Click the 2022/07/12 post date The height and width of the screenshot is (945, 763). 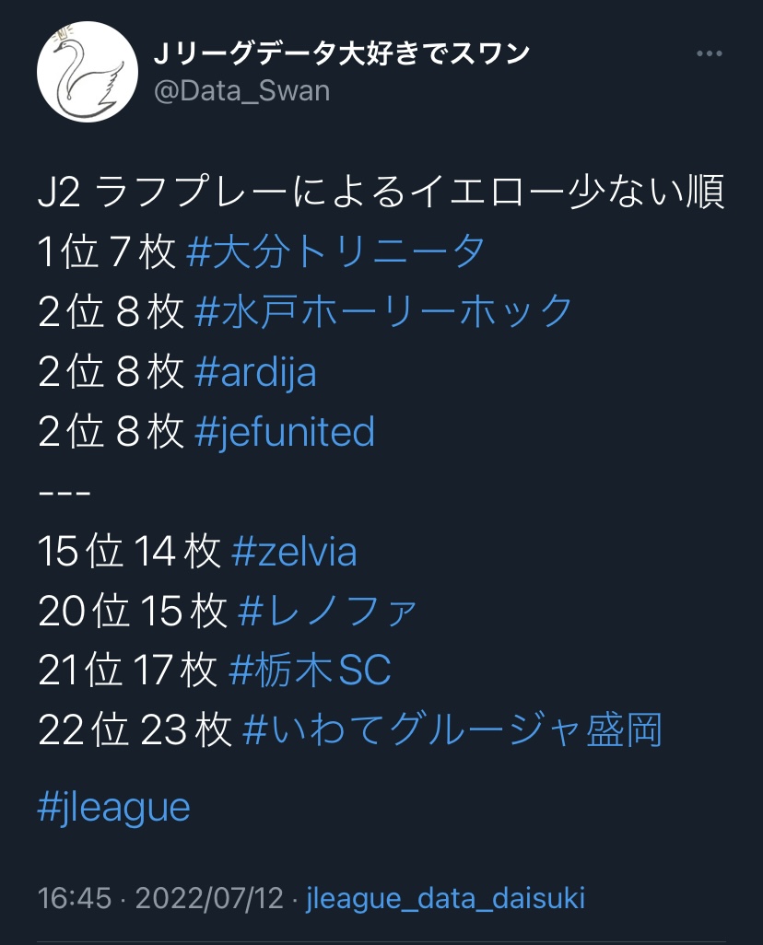click(209, 898)
